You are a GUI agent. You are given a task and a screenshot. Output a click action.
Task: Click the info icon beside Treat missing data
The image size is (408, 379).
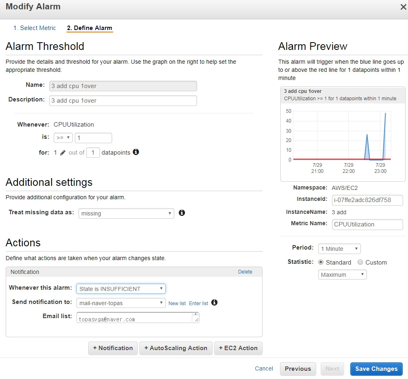coord(182,213)
